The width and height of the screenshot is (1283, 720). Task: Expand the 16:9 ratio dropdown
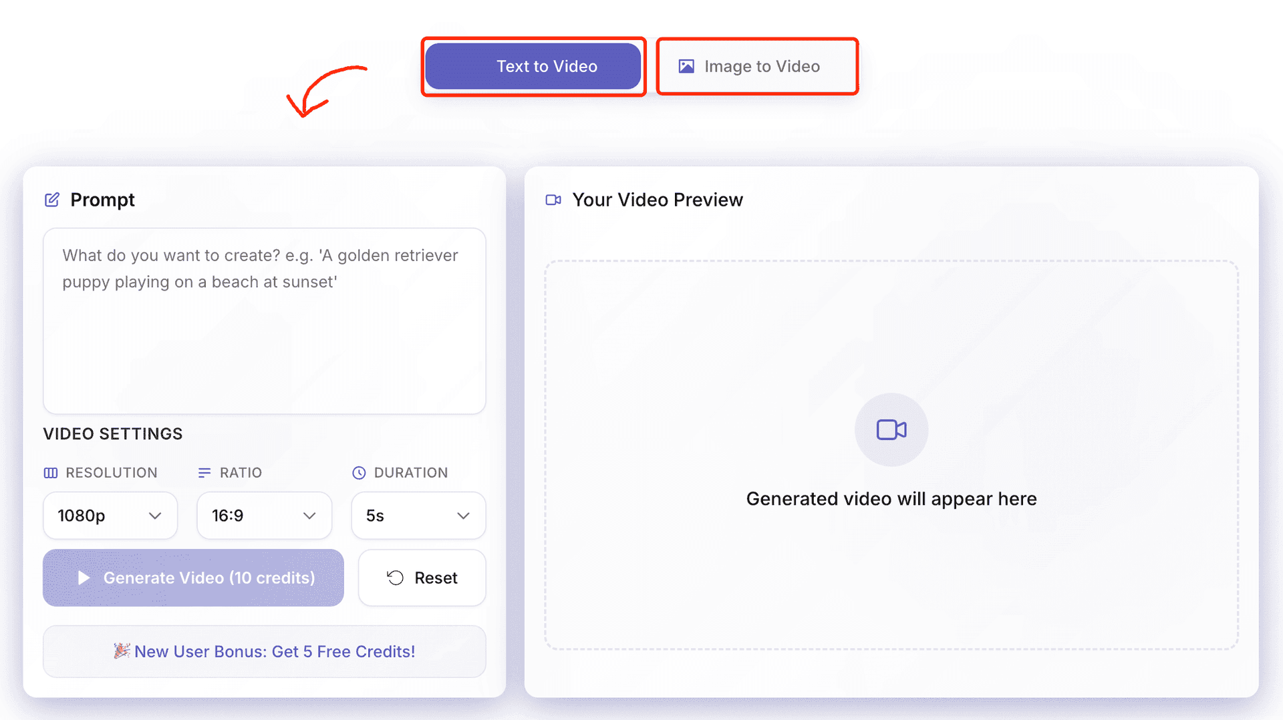click(x=264, y=516)
